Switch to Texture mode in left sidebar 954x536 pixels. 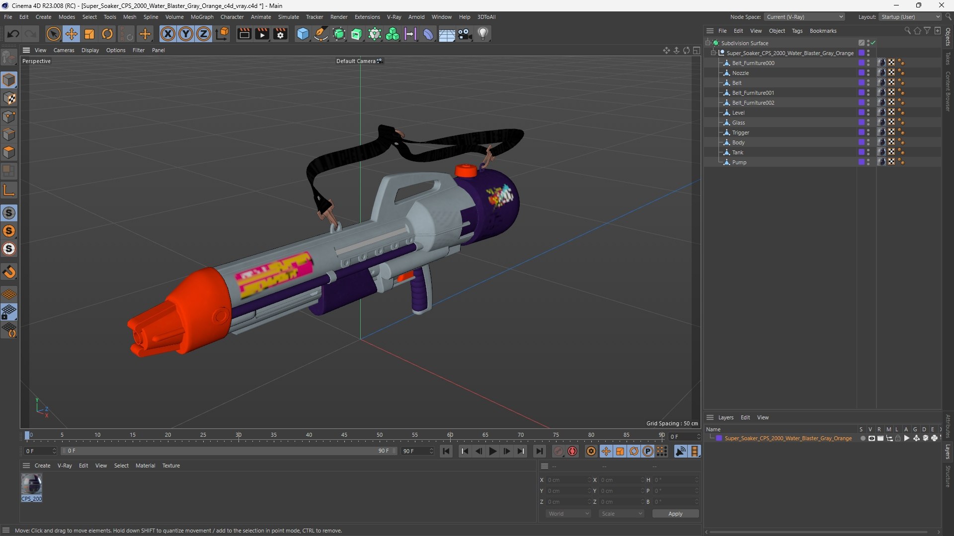[x=9, y=98]
